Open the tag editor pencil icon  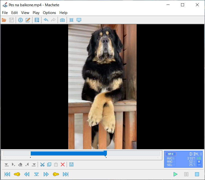(28, 20)
